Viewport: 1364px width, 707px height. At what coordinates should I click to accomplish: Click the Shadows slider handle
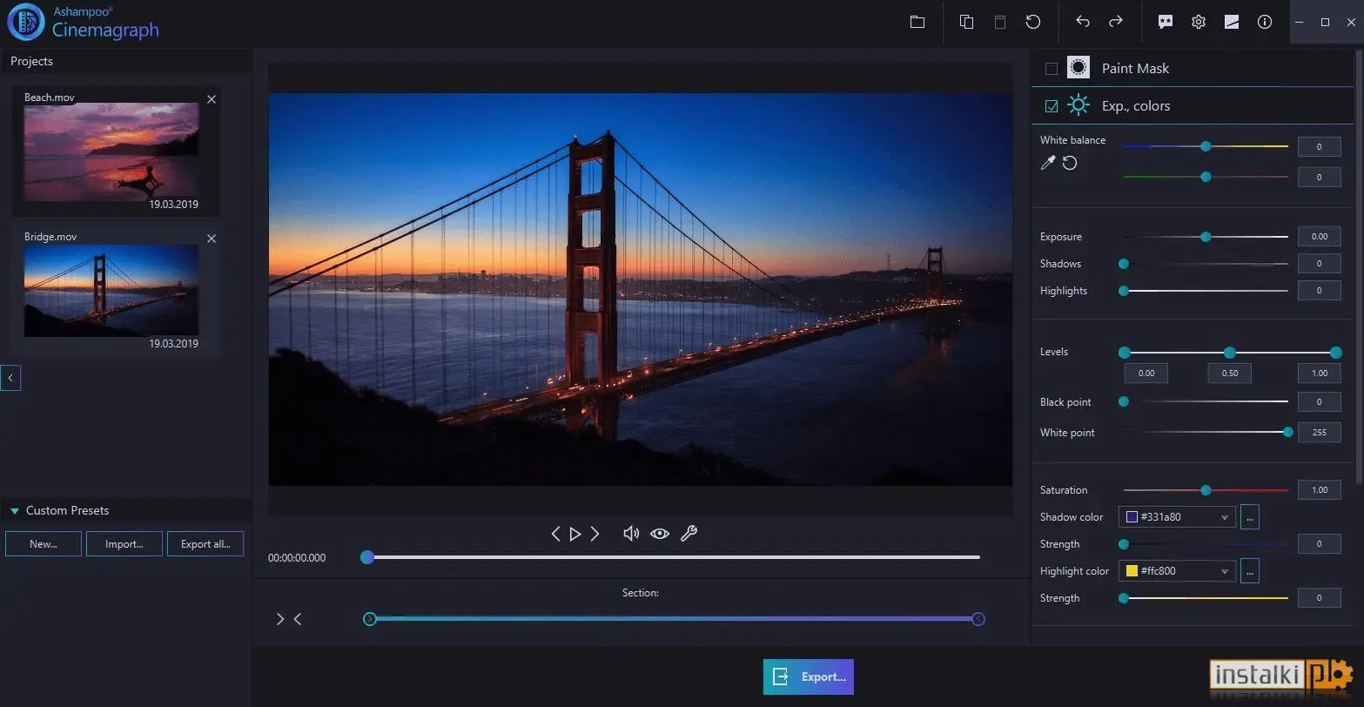coord(1124,264)
